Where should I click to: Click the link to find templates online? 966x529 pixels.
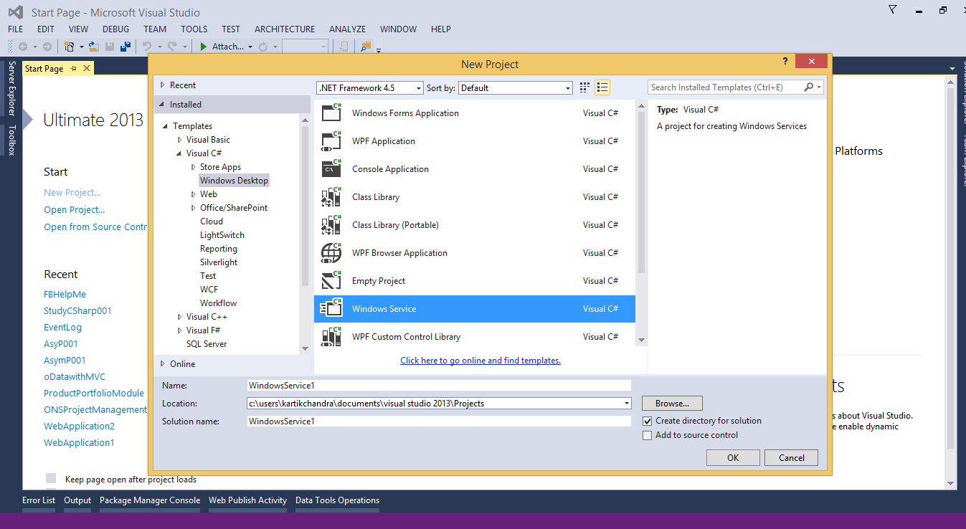(480, 361)
